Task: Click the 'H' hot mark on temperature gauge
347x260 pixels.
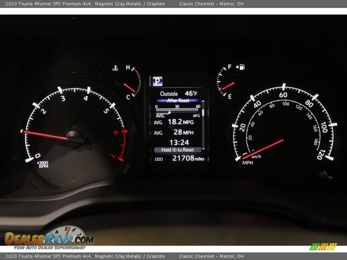Action: [x=128, y=67]
